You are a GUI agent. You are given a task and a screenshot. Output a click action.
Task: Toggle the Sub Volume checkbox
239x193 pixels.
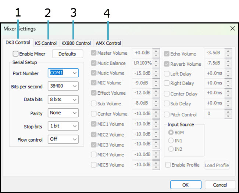click(94, 103)
